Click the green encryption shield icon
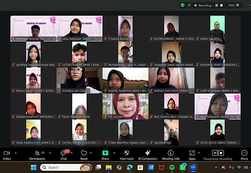This screenshot has height=173, width=251. (x=183, y=5)
